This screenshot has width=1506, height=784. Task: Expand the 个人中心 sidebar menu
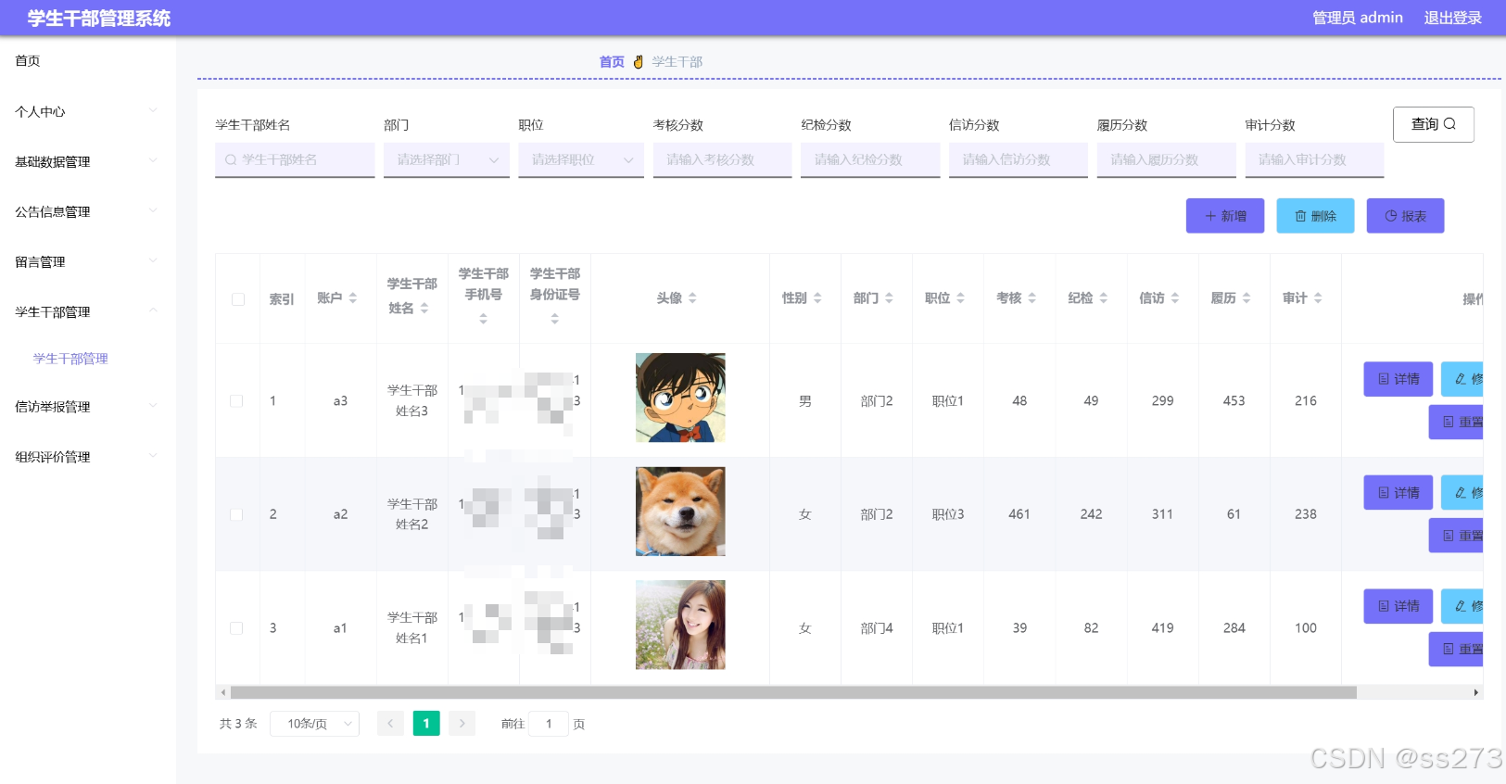coord(88,111)
